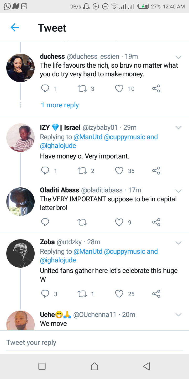Screen dimensions: 189x379
Task: Reply to duchess's tweet via comment icon
Action: point(45,89)
